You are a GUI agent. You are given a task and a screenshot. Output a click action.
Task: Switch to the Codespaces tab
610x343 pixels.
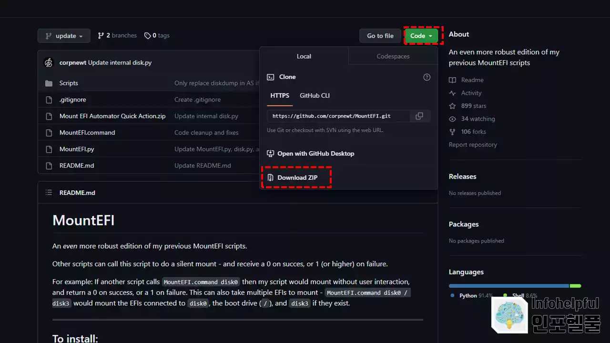[393, 56]
